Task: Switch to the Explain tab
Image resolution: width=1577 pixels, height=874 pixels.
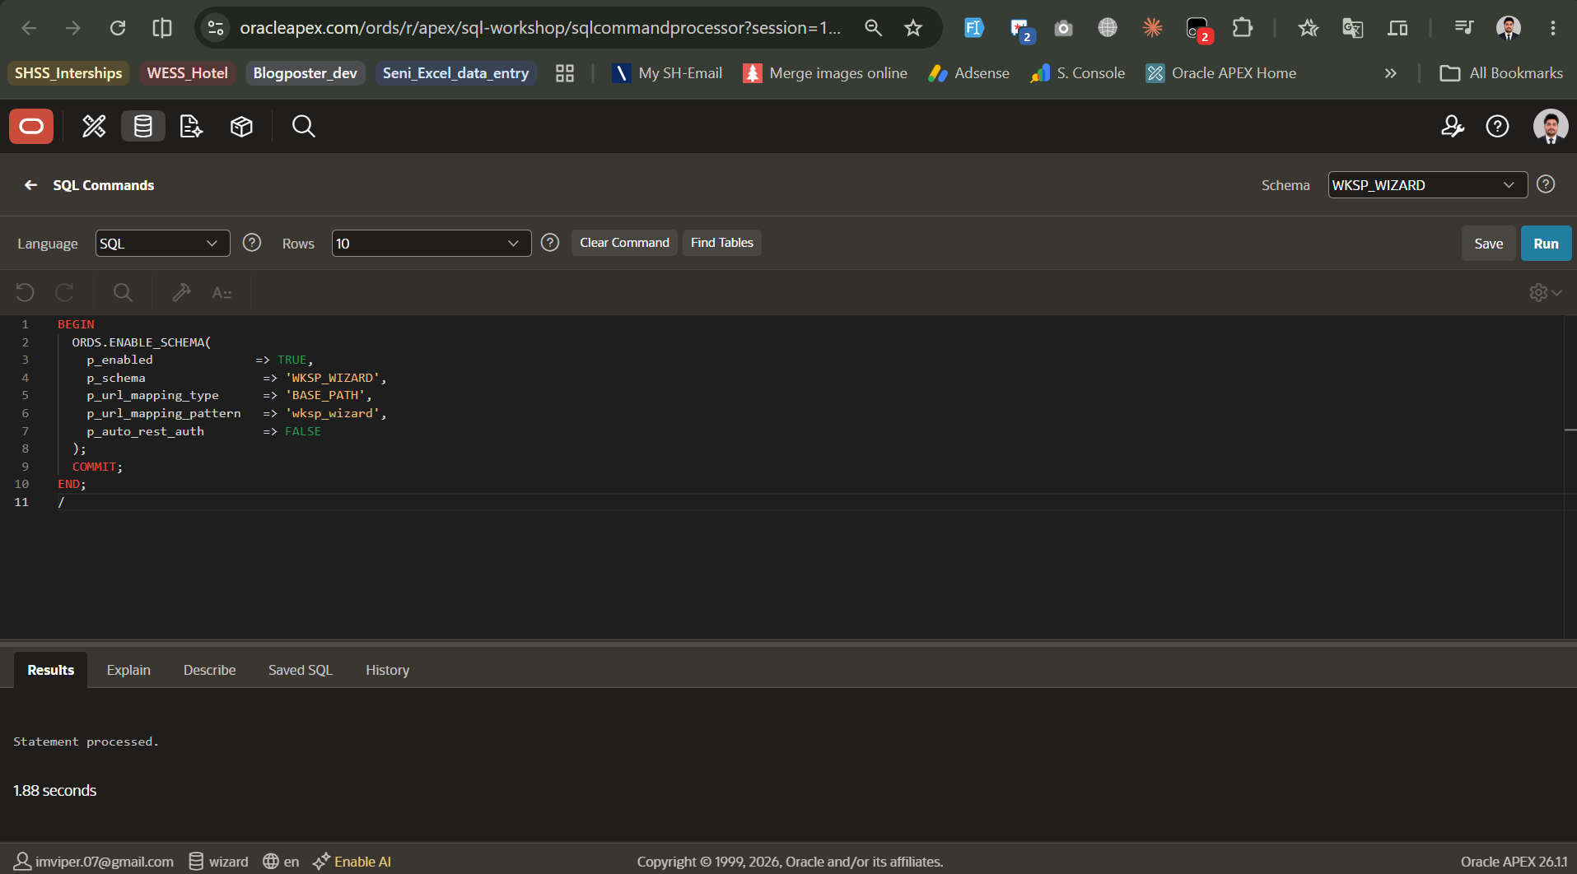Action: (x=128, y=670)
